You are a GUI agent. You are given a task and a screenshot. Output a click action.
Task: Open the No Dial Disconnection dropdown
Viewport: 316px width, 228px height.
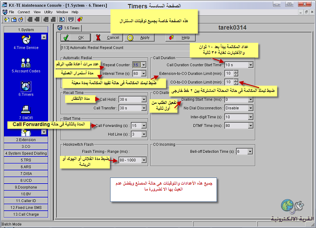[x=251, y=108]
